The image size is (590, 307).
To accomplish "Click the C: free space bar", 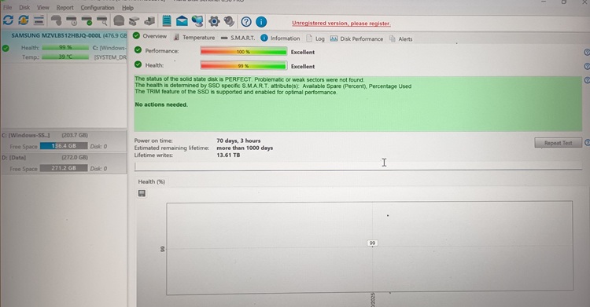I will coord(64,146).
